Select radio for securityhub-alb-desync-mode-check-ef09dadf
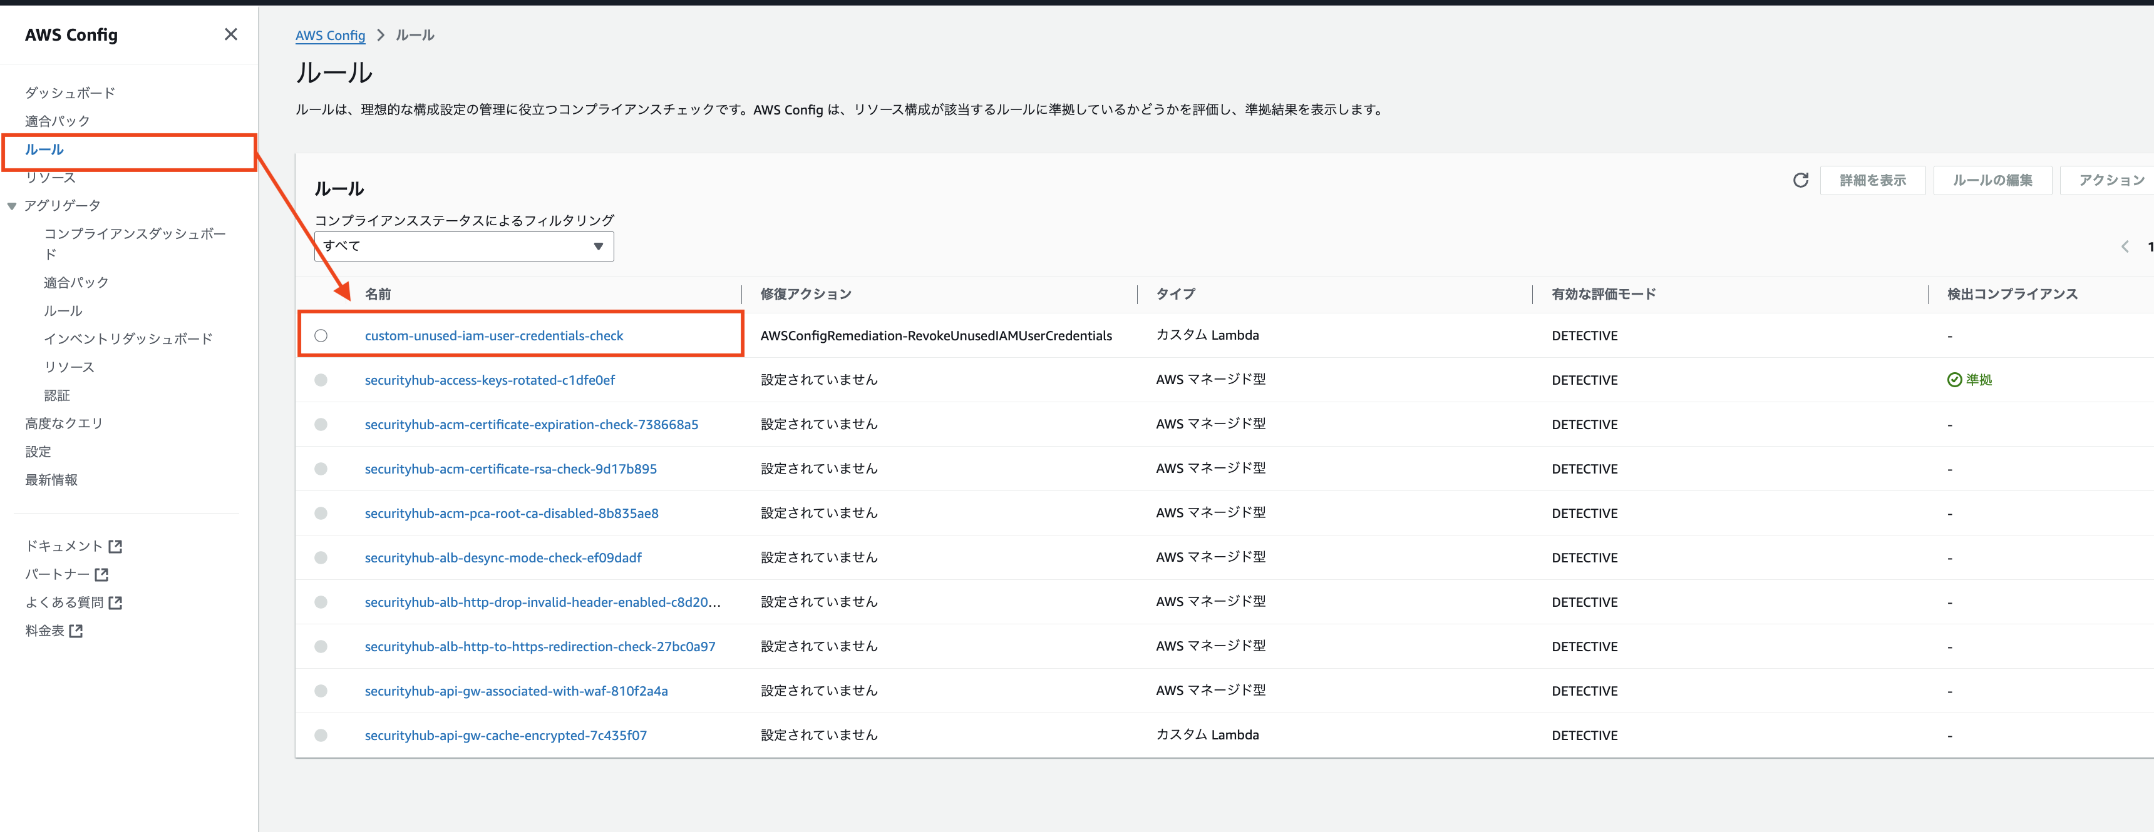Viewport: 2154px width, 832px height. 321,558
